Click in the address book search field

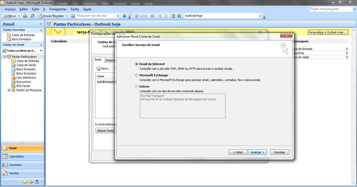(x=96, y=16)
